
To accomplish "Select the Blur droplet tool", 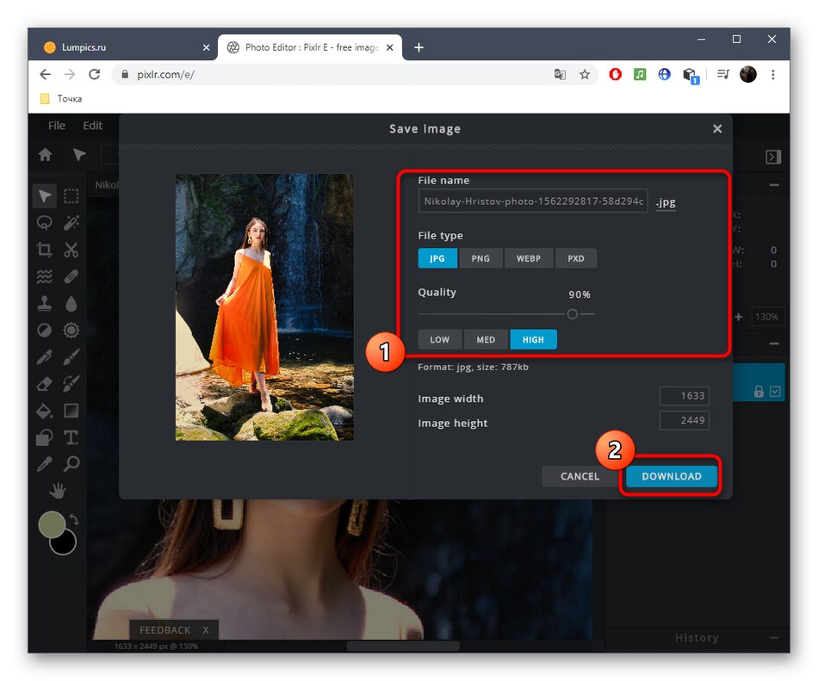I will click(x=71, y=303).
